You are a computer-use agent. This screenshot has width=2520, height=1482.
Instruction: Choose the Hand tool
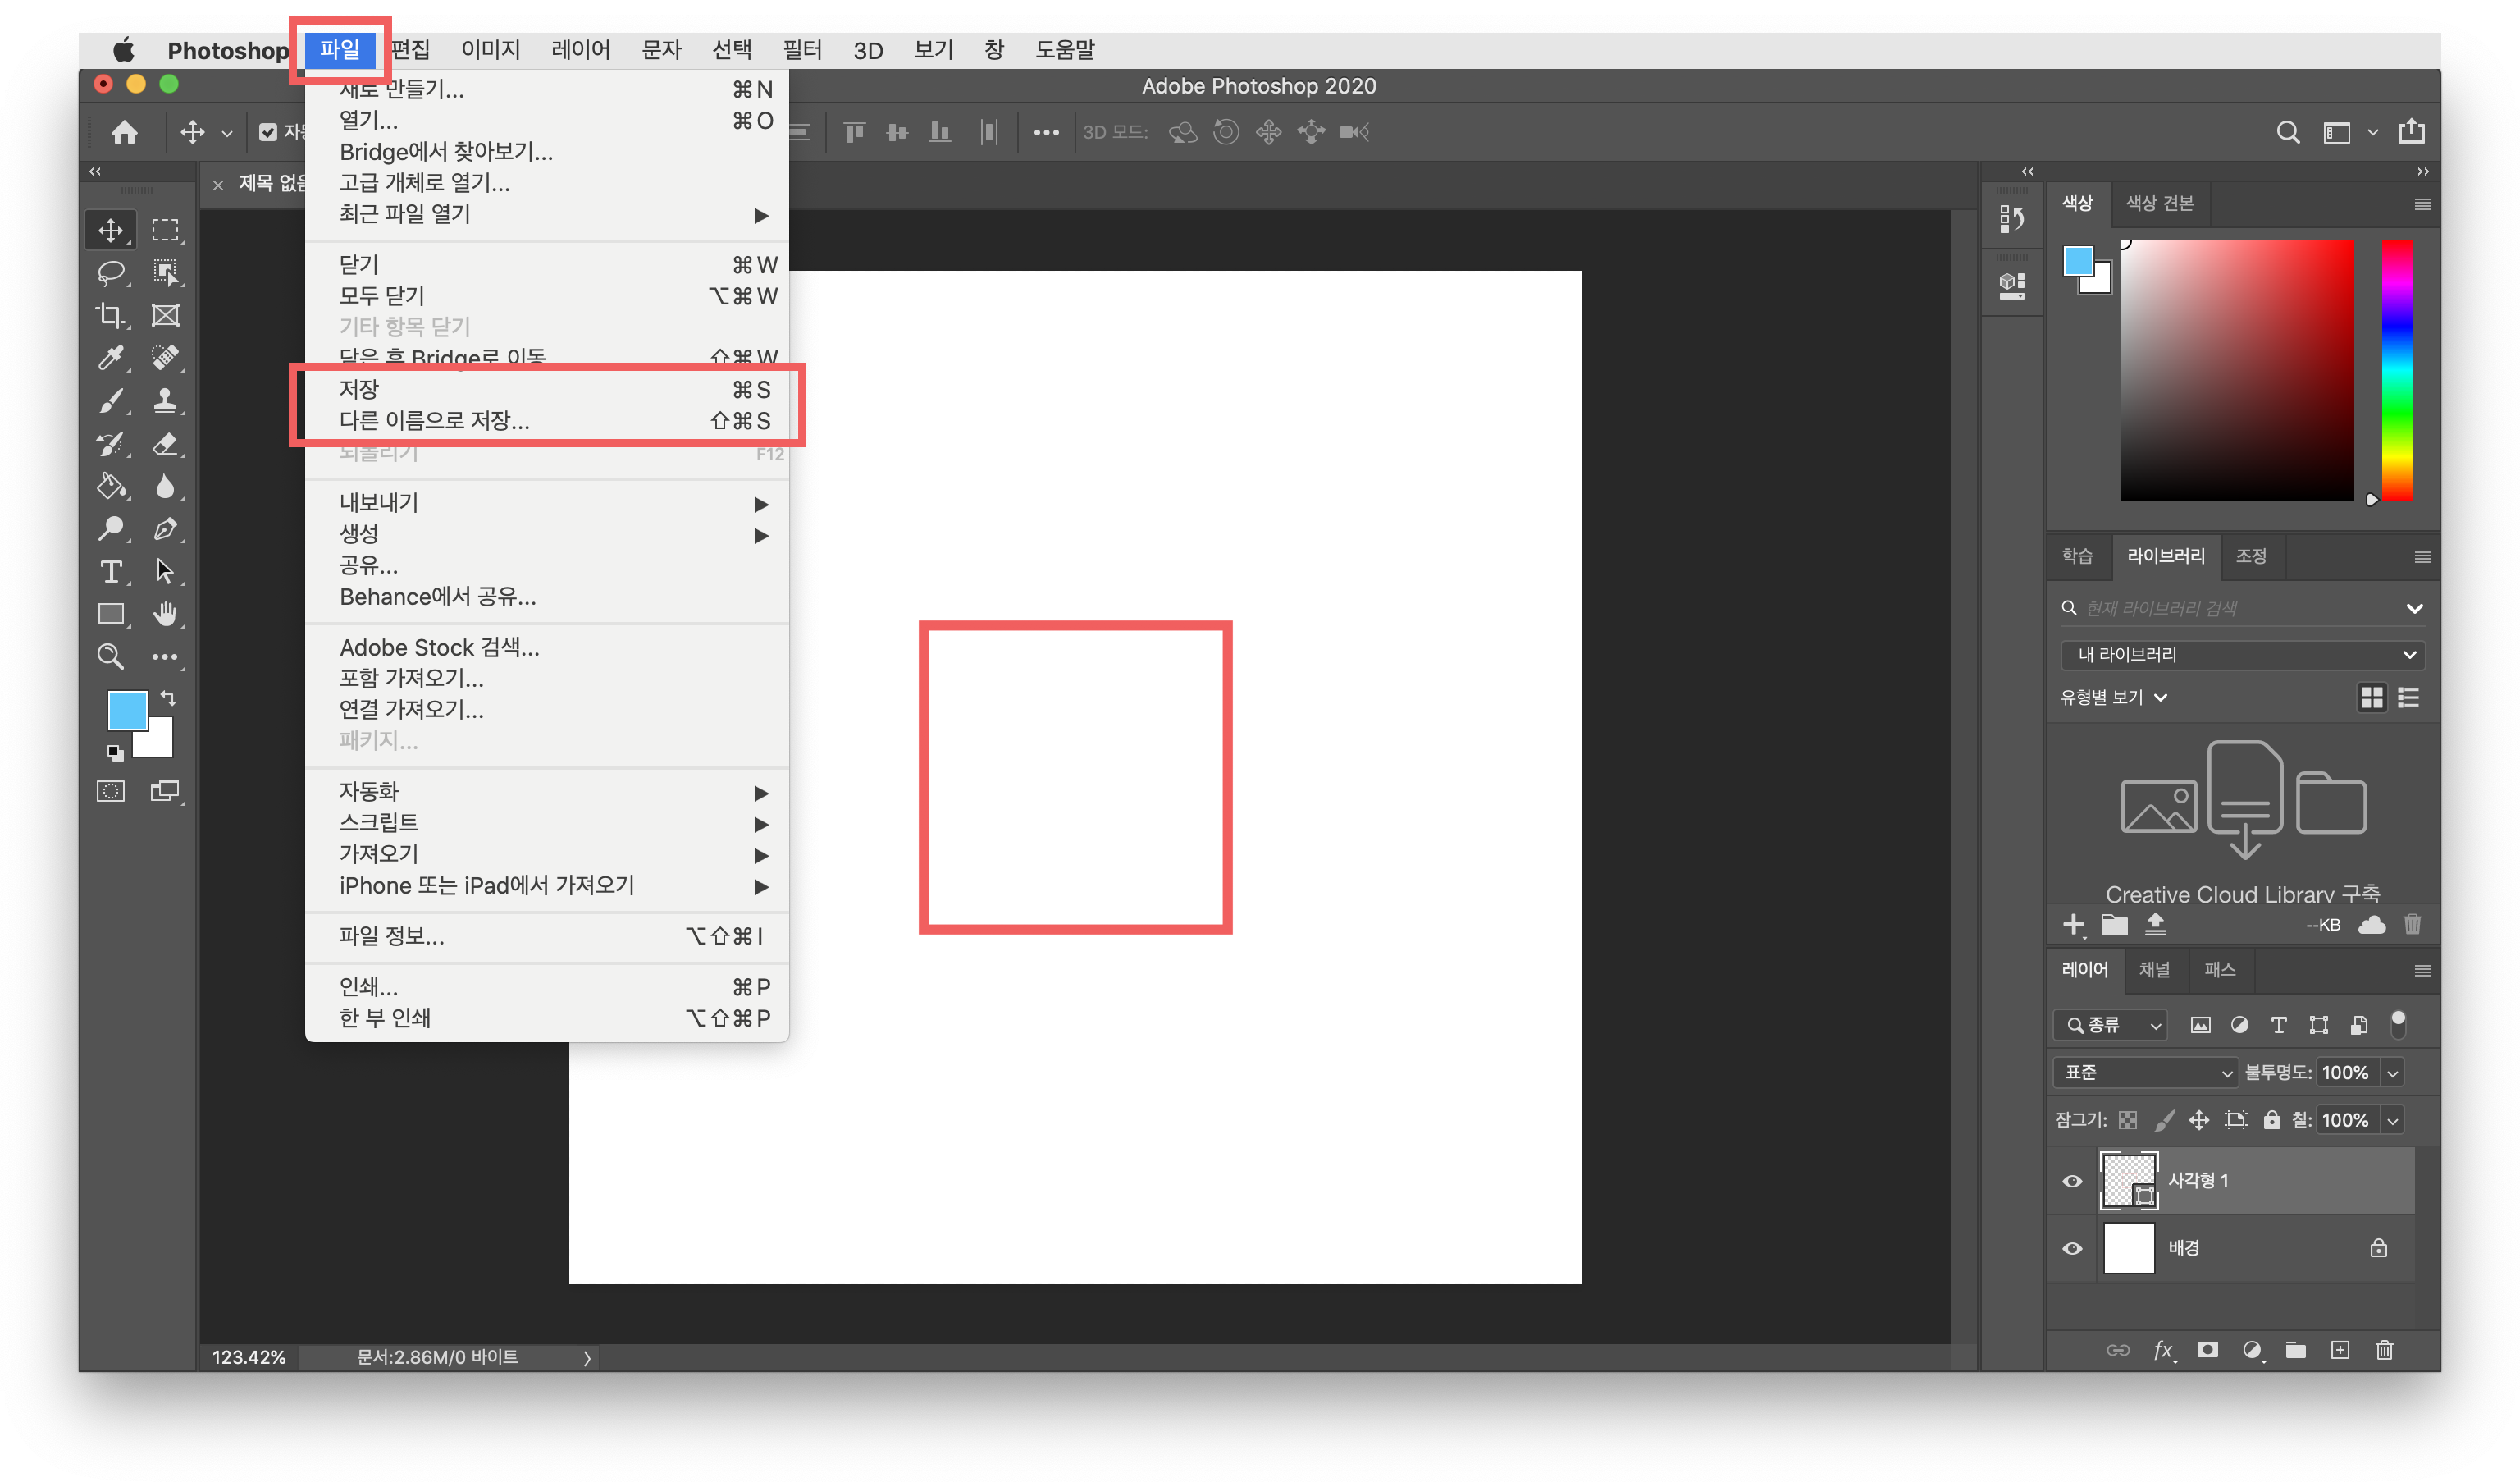click(165, 614)
